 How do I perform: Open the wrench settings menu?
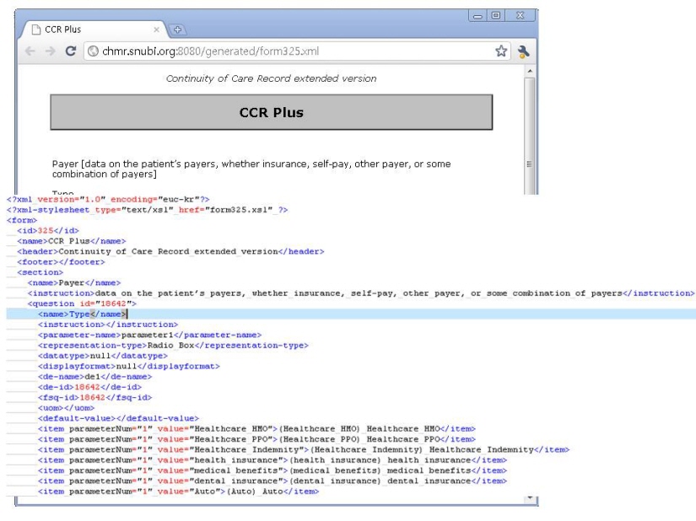(523, 51)
